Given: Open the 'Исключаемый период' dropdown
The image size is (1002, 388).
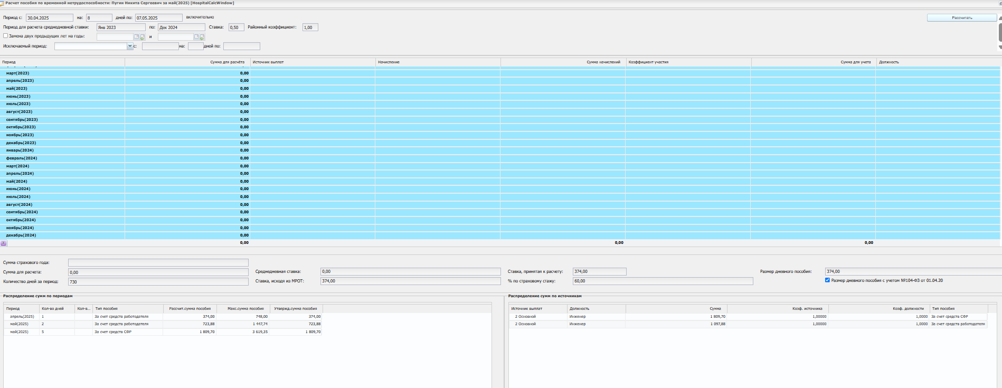Looking at the screenshot, I should (x=130, y=46).
